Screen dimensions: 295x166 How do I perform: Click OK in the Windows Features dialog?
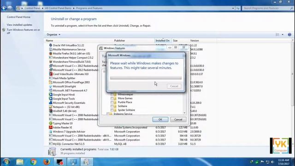pos(160,119)
